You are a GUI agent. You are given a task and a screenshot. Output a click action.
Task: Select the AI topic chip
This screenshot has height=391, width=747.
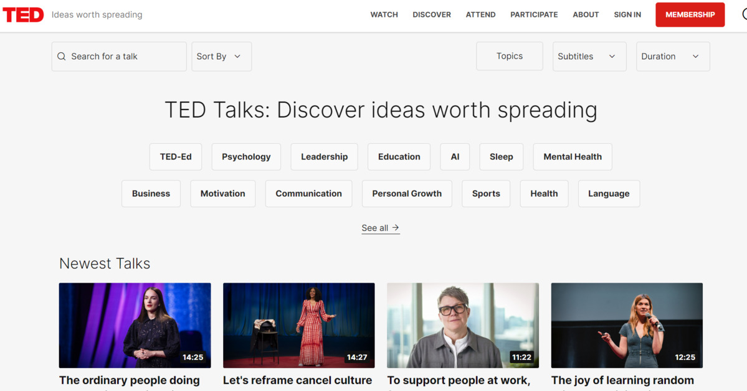pyautogui.click(x=455, y=157)
